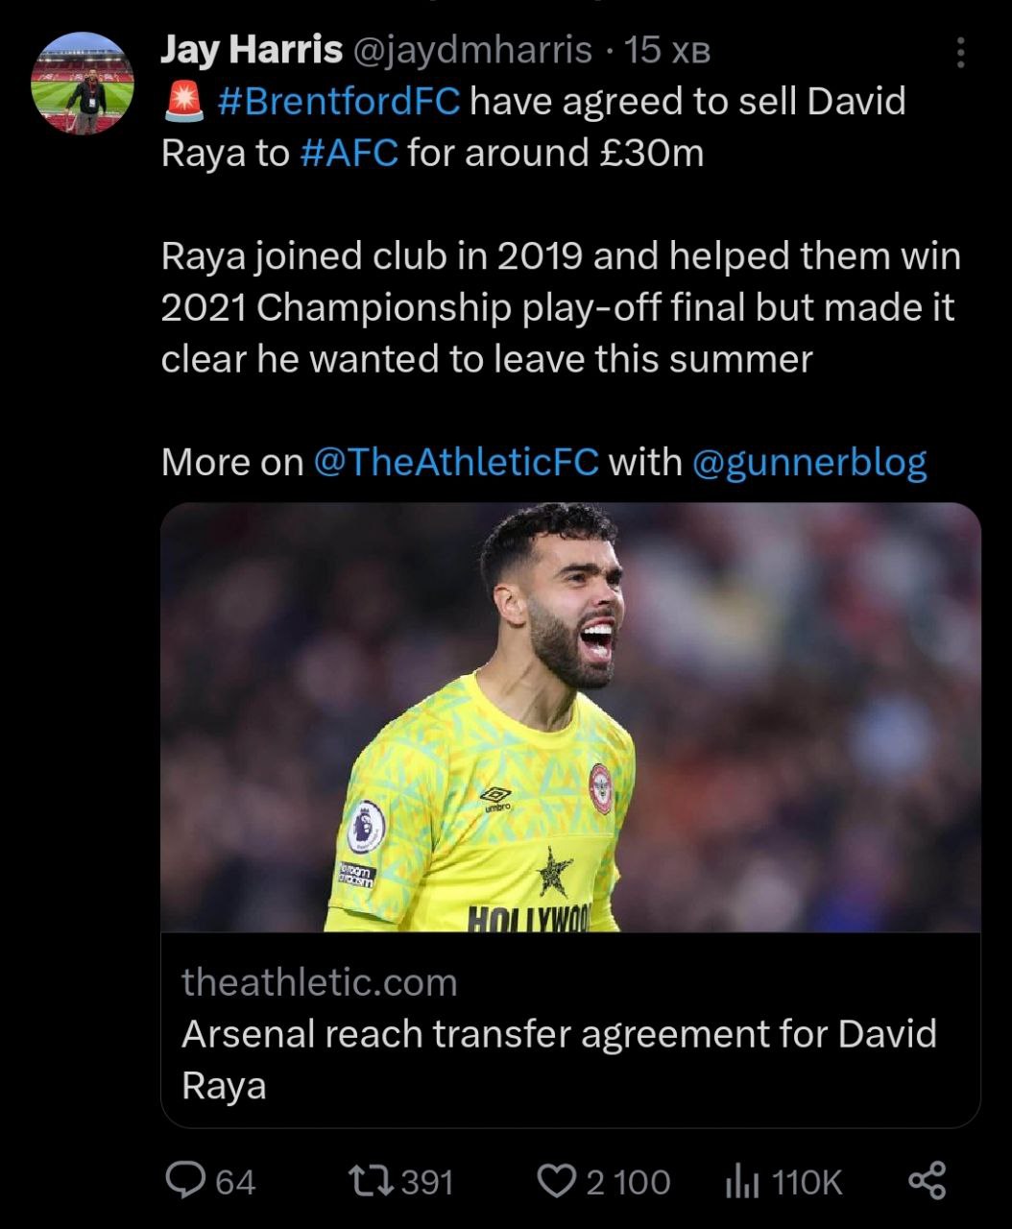Open the #BrentfordFC hashtag
Image resolution: width=1012 pixels, height=1229 pixels.
(339, 101)
